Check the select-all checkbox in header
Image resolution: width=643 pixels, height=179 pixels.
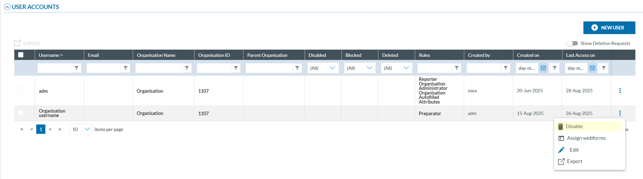(21, 55)
